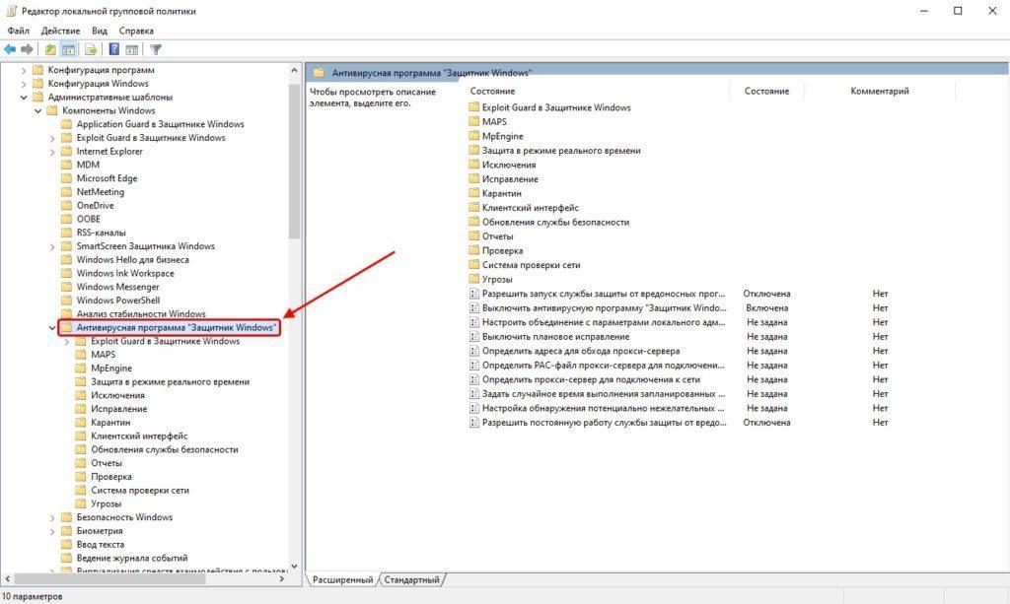1010x604 pixels.
Task: Click the Export list toolbar icon
Action: coord(91,49)
